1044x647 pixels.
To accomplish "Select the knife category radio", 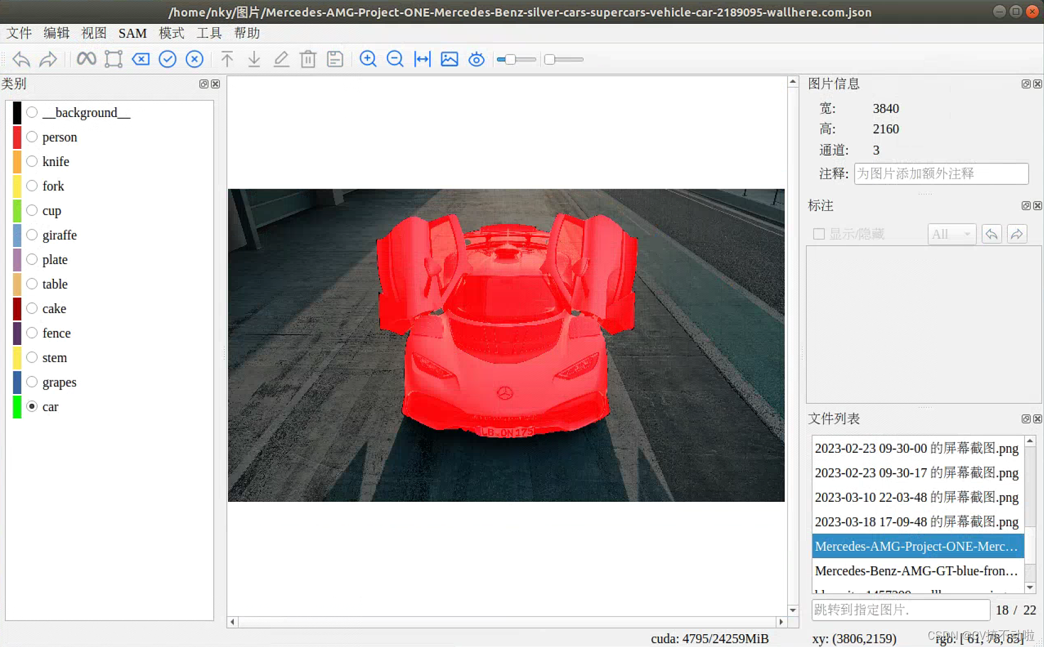I will point(32,161).
